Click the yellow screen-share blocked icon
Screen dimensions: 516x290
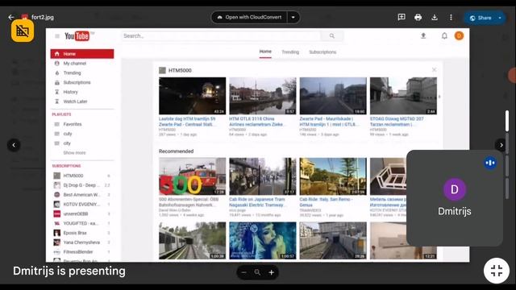(23, 31)
